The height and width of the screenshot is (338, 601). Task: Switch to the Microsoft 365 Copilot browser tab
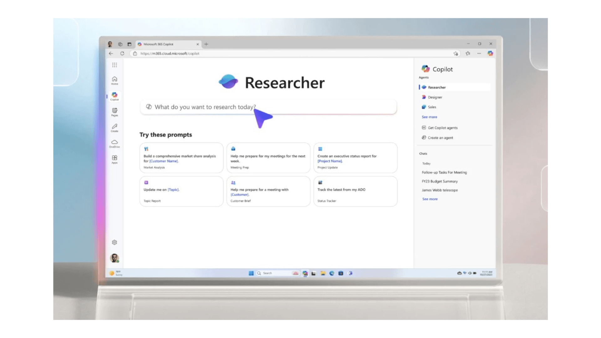tap(159, 44)
